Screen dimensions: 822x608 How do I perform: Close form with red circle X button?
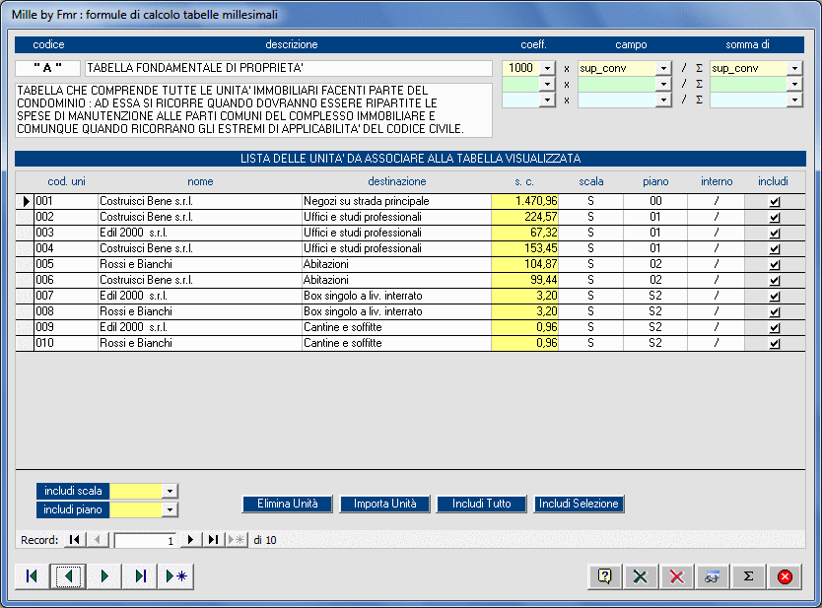(785, 576)
